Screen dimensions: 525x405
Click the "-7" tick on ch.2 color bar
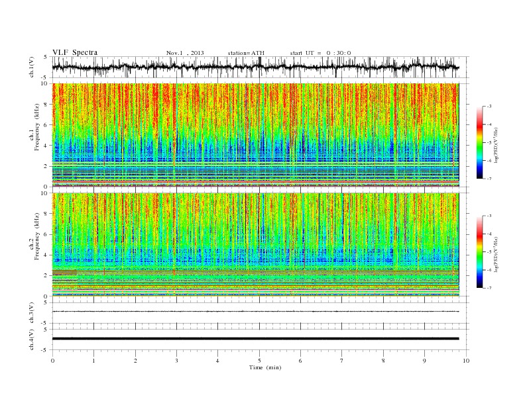(489, 288)
